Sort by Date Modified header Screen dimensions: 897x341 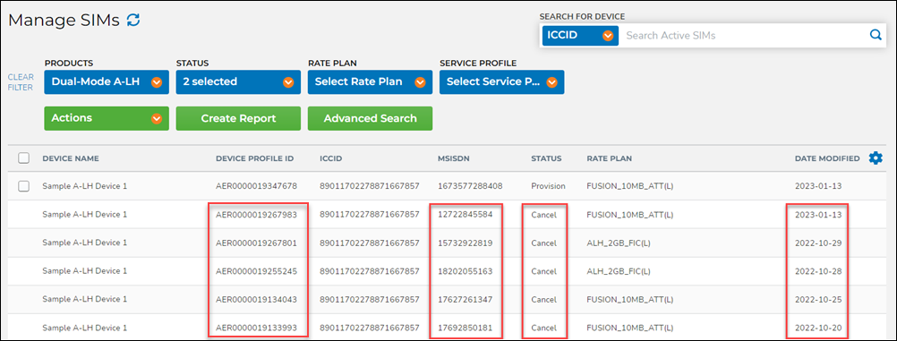pos(827,158)
